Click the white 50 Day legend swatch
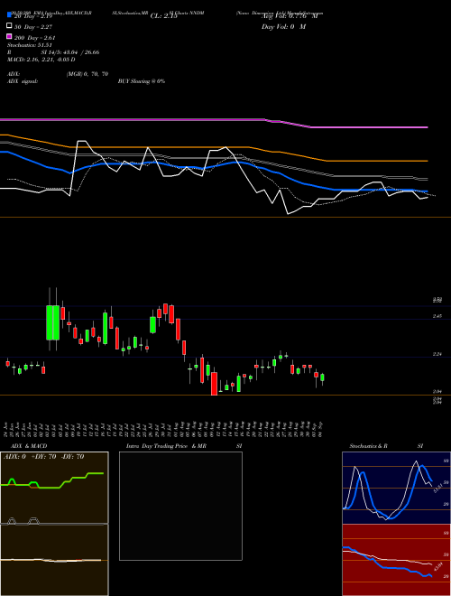Viewport: 451px width, 596px height. (x=9, y=26)
